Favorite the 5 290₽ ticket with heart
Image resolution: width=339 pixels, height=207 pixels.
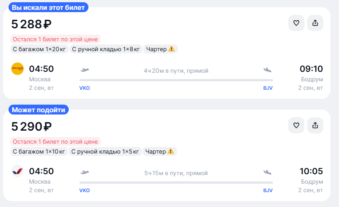[x=296, y=125]
